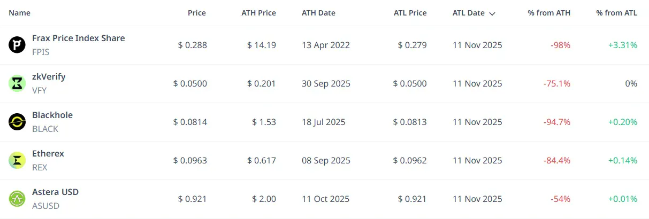649x219 pixels.
Task: Open the Blackhole coin page
Action: 52,115
